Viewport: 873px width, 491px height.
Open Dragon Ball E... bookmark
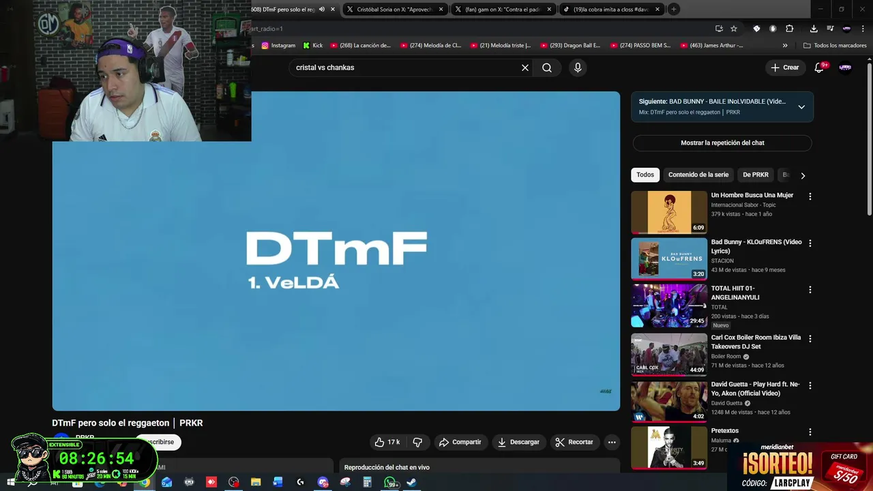click(x=570, y=46)
